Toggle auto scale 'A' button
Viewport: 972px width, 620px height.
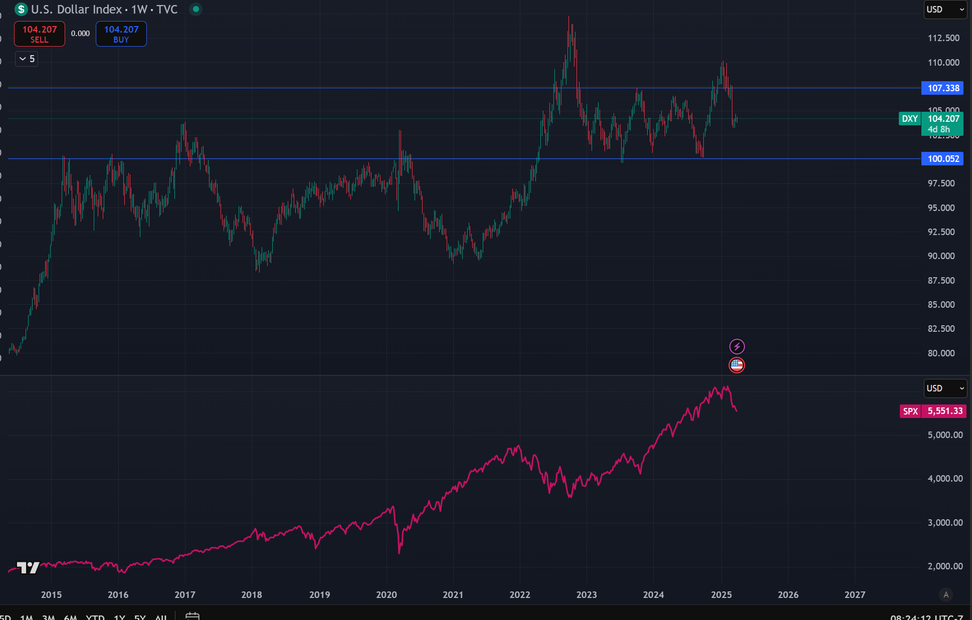coord(946,594)
